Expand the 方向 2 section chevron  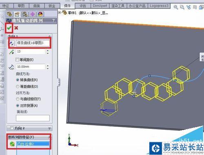49,128
